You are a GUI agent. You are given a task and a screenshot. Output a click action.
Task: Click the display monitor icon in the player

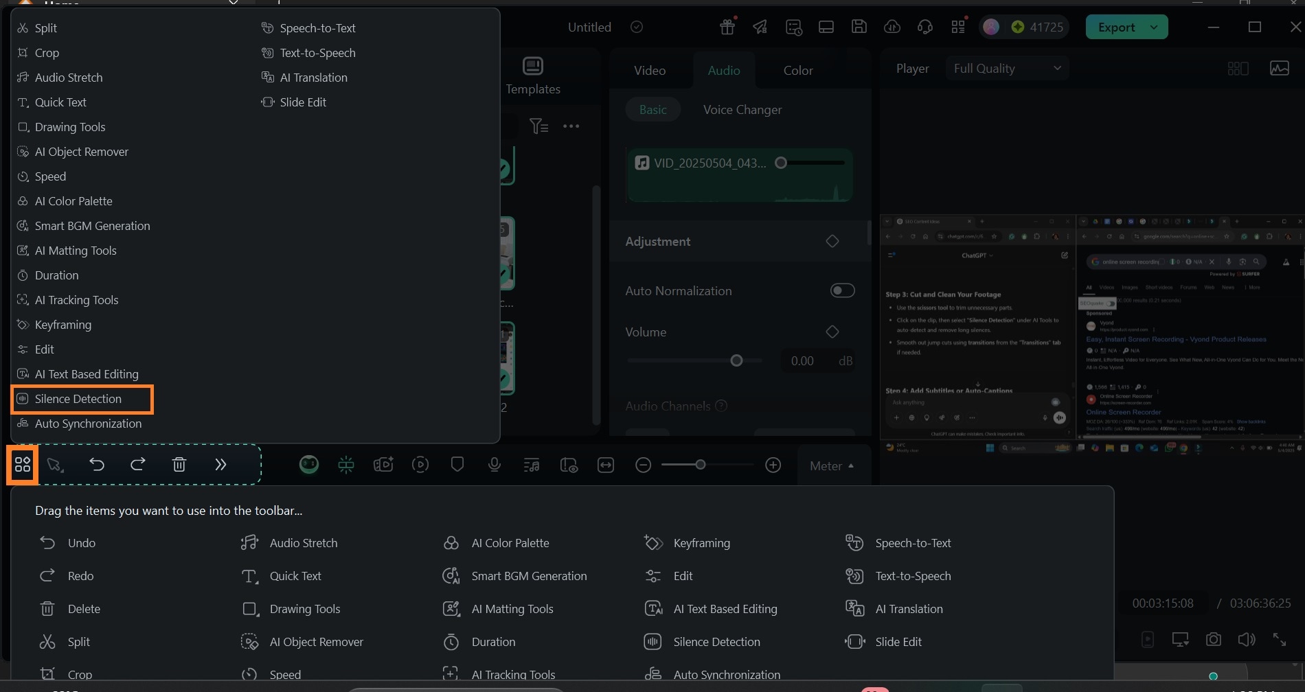click(1181, 640)
